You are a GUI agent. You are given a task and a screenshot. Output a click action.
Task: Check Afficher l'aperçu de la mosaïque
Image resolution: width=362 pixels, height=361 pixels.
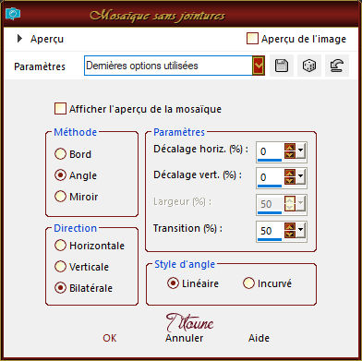(60, 109)
